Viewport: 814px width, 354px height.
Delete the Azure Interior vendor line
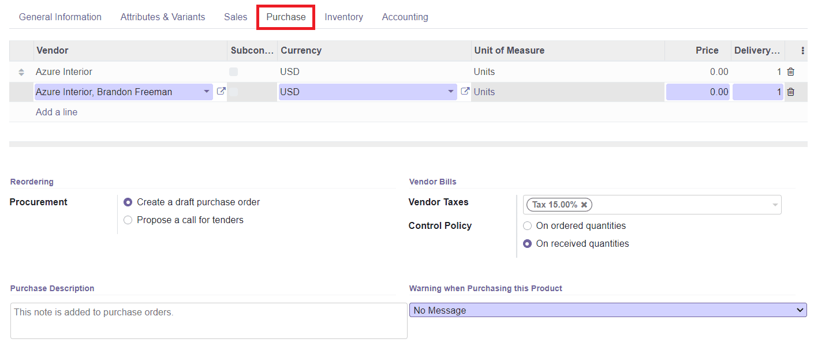click(790, 71)
